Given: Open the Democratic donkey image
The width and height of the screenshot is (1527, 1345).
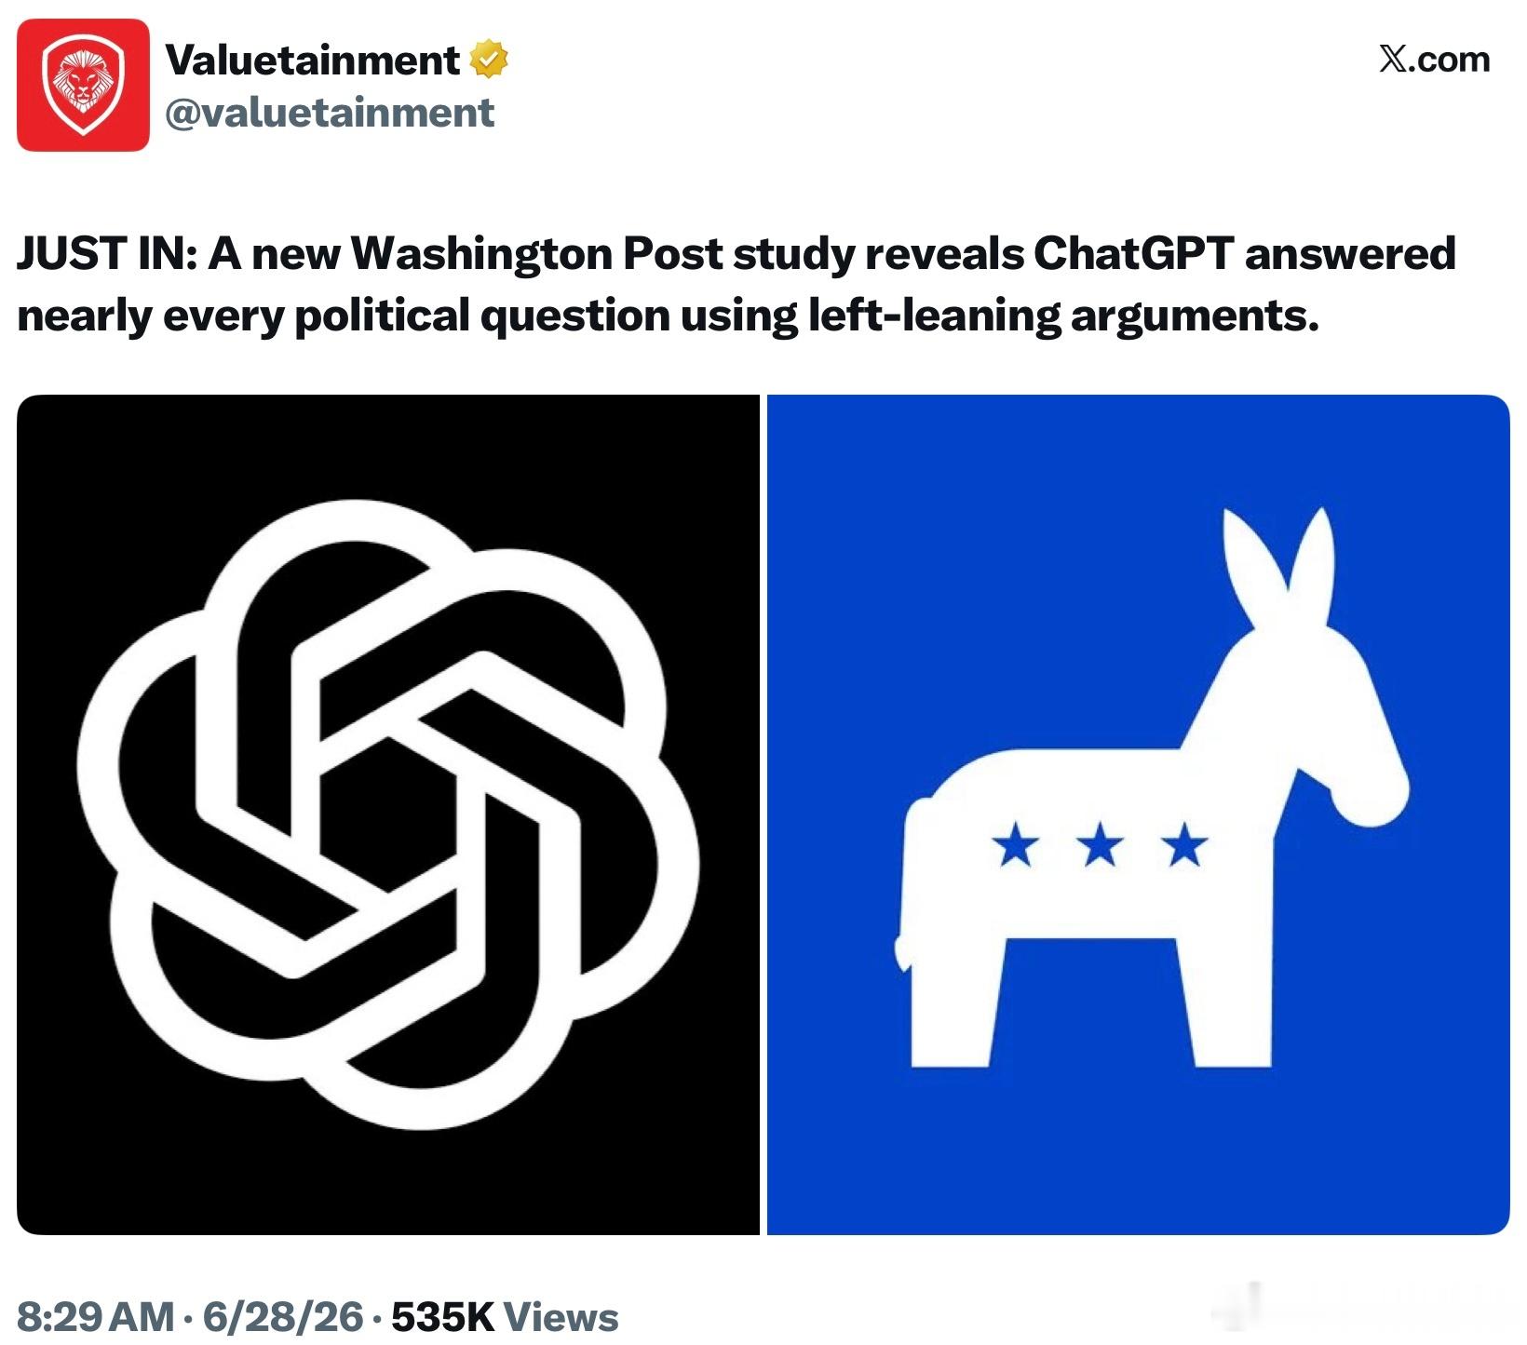Looking at the screenshot, I should 1138,814.
